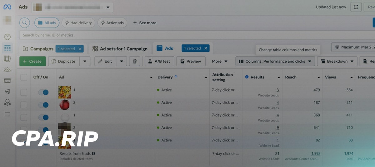The width and height of the screenshot is (375, 167).
Task: Click the A/B test button
Action: [159, 61]
